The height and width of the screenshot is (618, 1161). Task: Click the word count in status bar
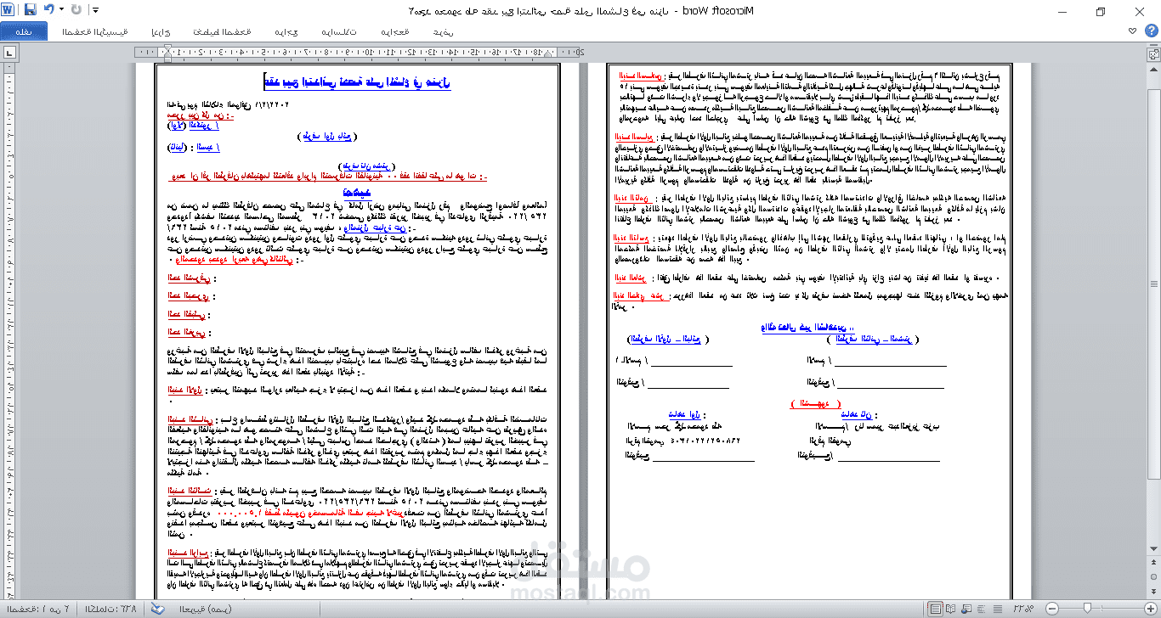pos(109,609)
